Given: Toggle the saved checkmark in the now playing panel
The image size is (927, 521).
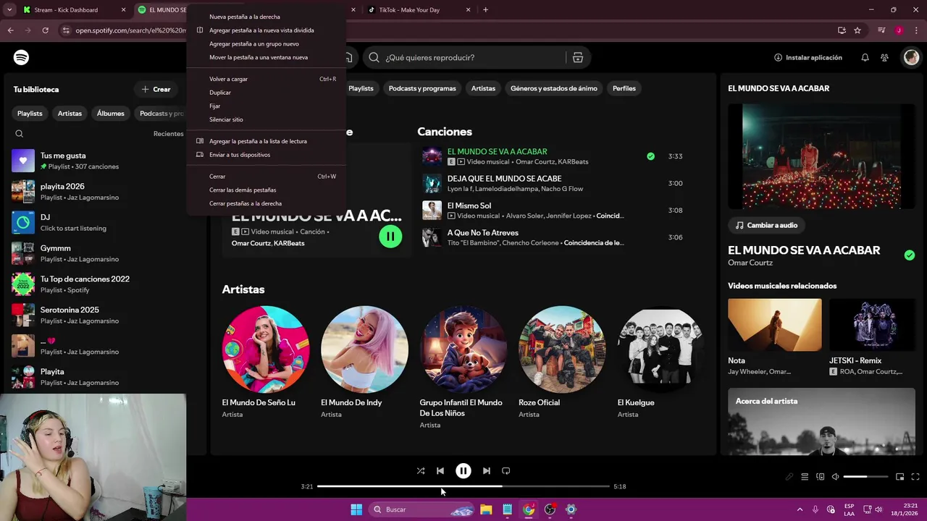Looking at the screenshot, I should [910, 255].
